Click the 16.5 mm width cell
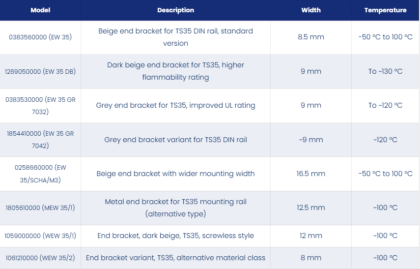This screenshot has height=269, width=420. pos(311,174)
